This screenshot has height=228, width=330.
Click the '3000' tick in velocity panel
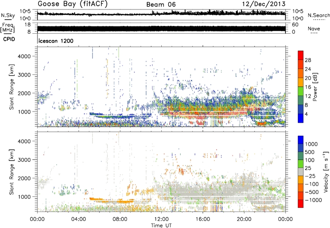[x=24, y=160]
